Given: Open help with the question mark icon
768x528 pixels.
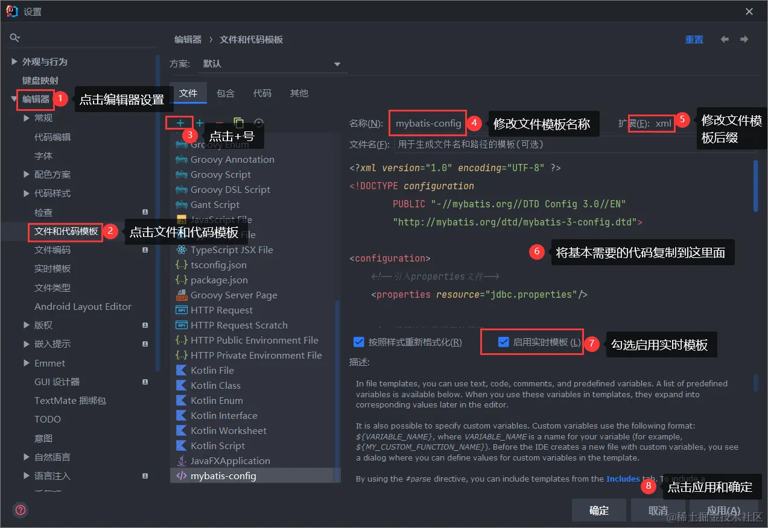Looking at the screenshot, I should (x=21, y=510).
